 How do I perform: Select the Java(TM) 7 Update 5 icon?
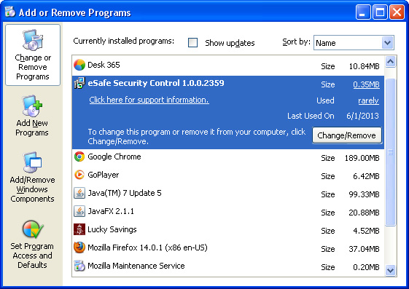pos(79,193)
